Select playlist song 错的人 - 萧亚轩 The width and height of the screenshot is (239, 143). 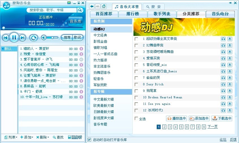point(51,49)
